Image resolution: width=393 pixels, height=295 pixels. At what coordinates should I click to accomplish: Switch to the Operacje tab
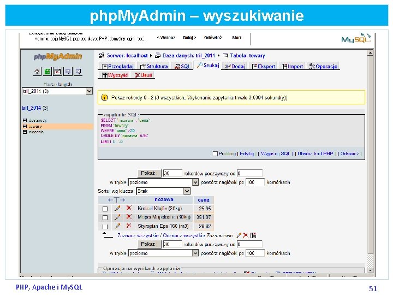(323, 67)
